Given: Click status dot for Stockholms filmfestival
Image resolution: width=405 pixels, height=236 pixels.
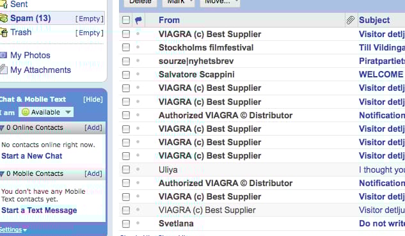Looking at the screenshot, I should (x=138, y=47).
